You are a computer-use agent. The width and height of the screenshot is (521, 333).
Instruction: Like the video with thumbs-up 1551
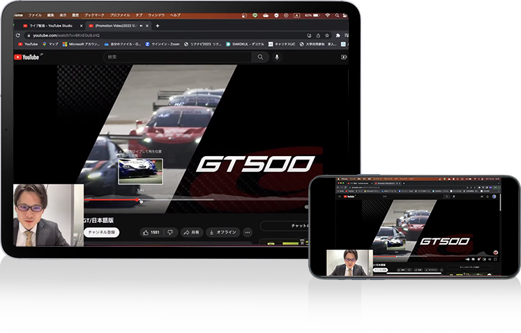[151, 233]
